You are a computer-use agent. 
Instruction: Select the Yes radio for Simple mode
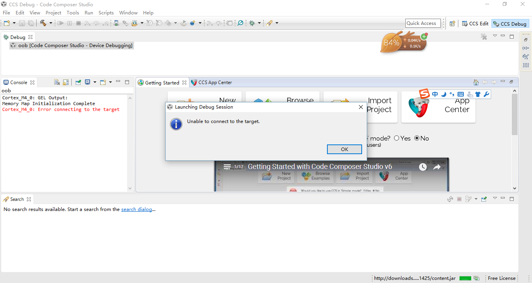(x=397, y=138)
